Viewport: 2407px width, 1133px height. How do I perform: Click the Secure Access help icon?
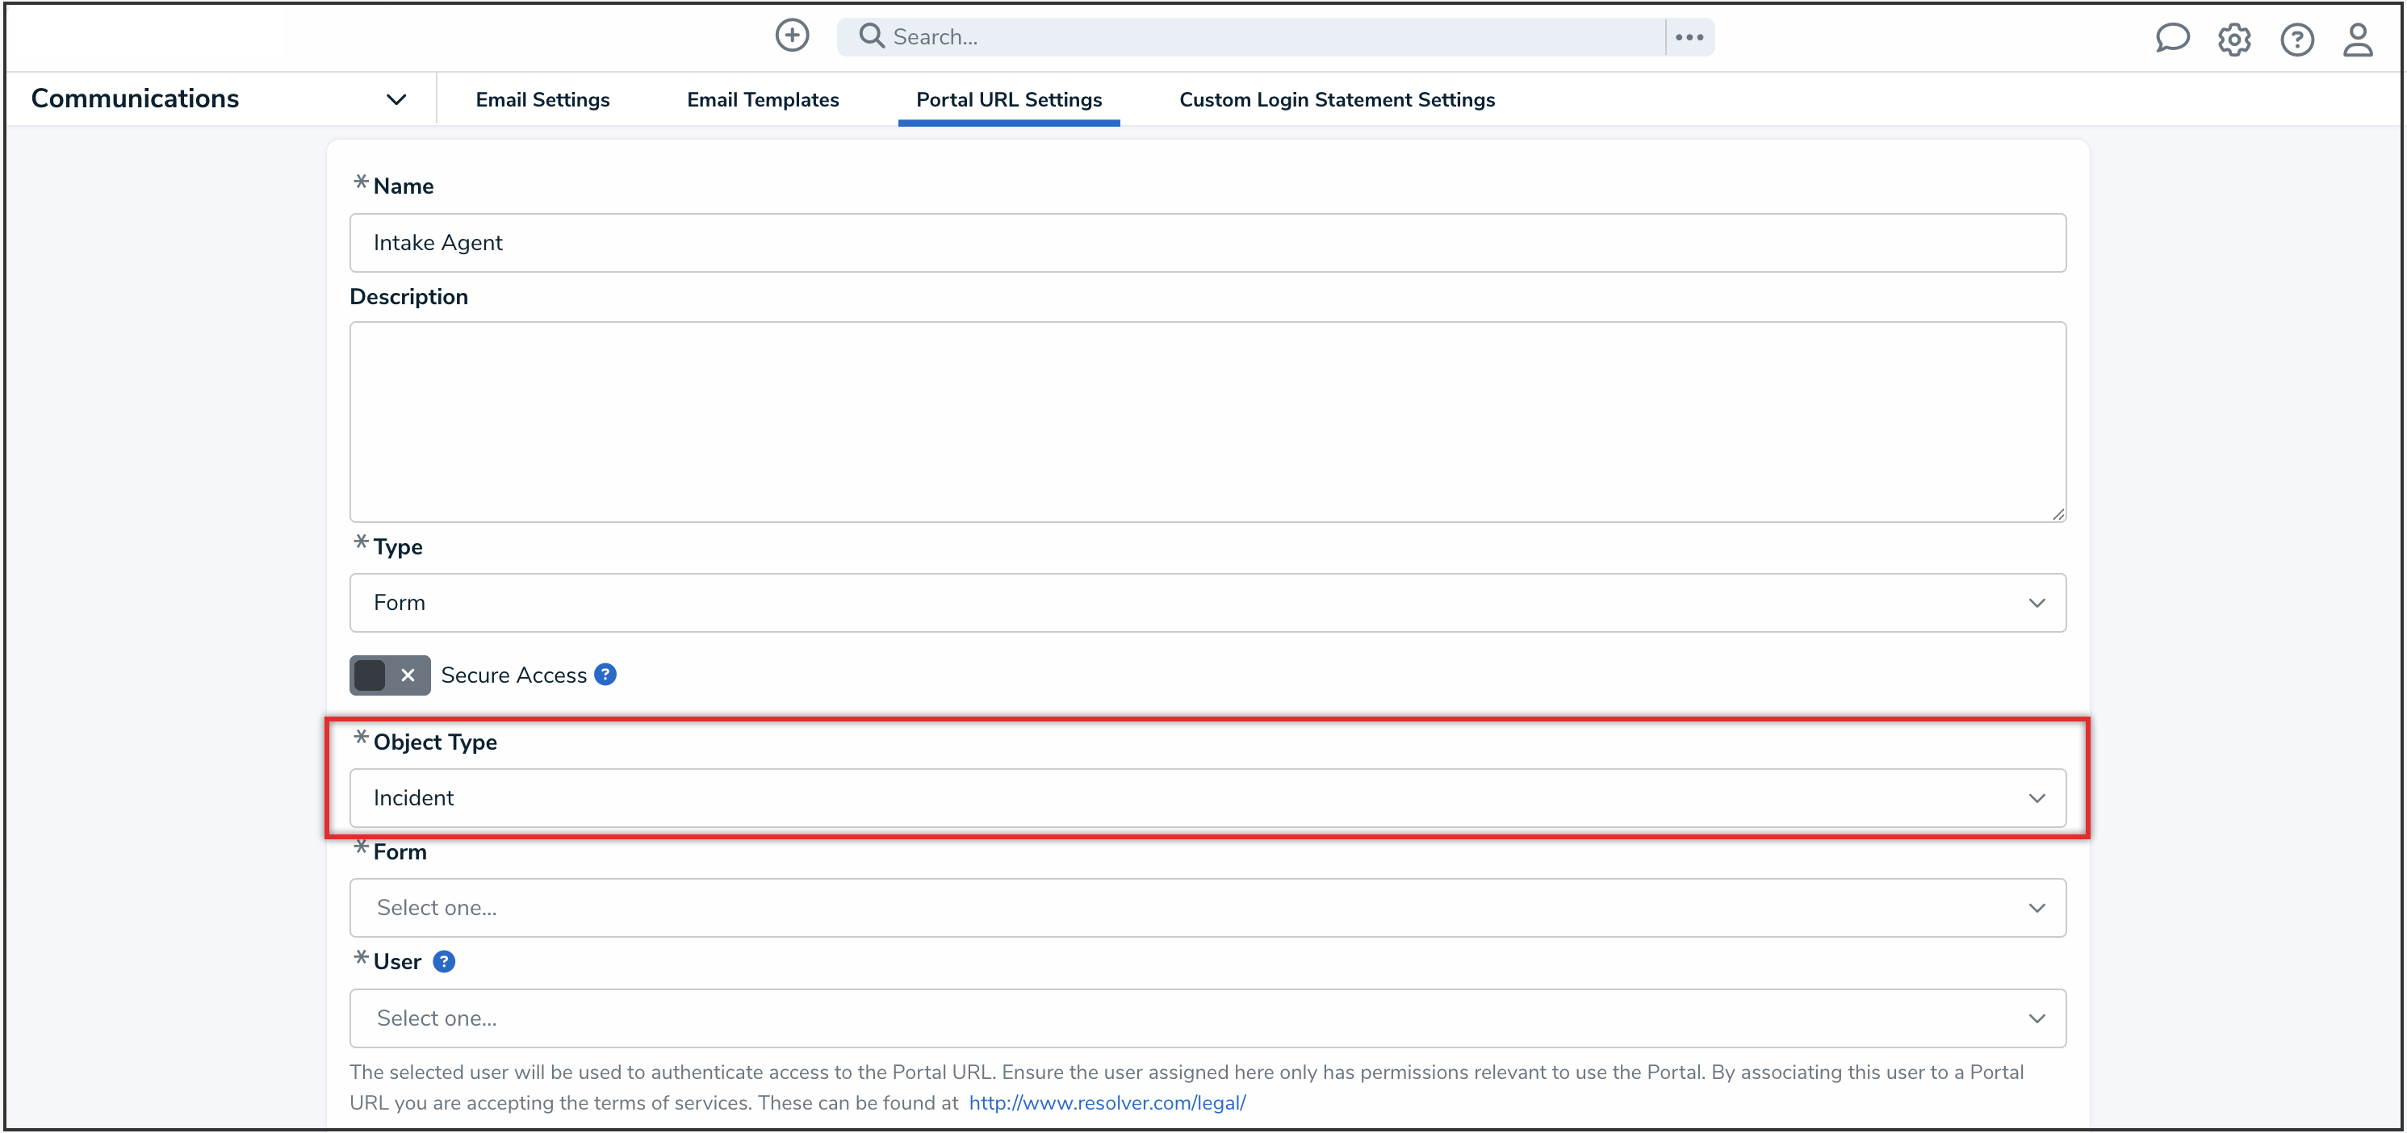[x=605, y=675]
